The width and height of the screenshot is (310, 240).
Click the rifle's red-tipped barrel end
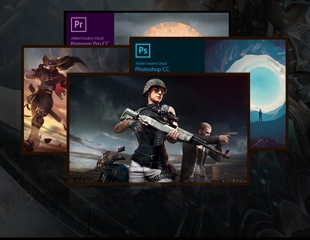pos(226,156)
